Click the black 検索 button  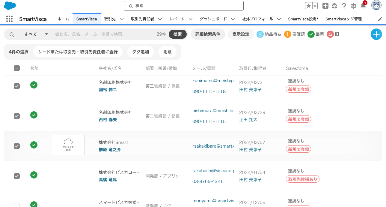coord(178,34)
